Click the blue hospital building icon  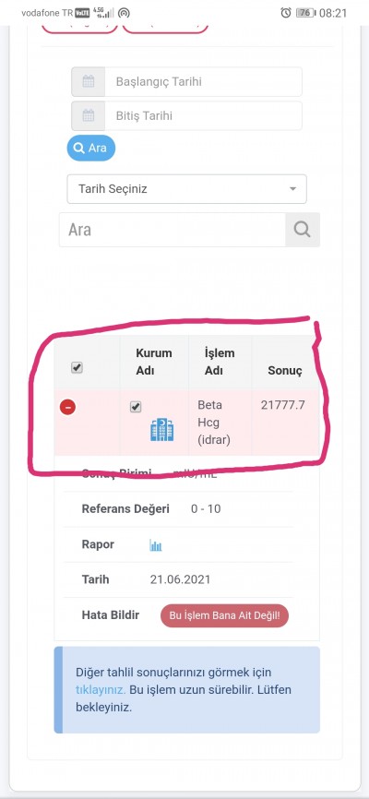pyautogui.click(x=162, y=430)
